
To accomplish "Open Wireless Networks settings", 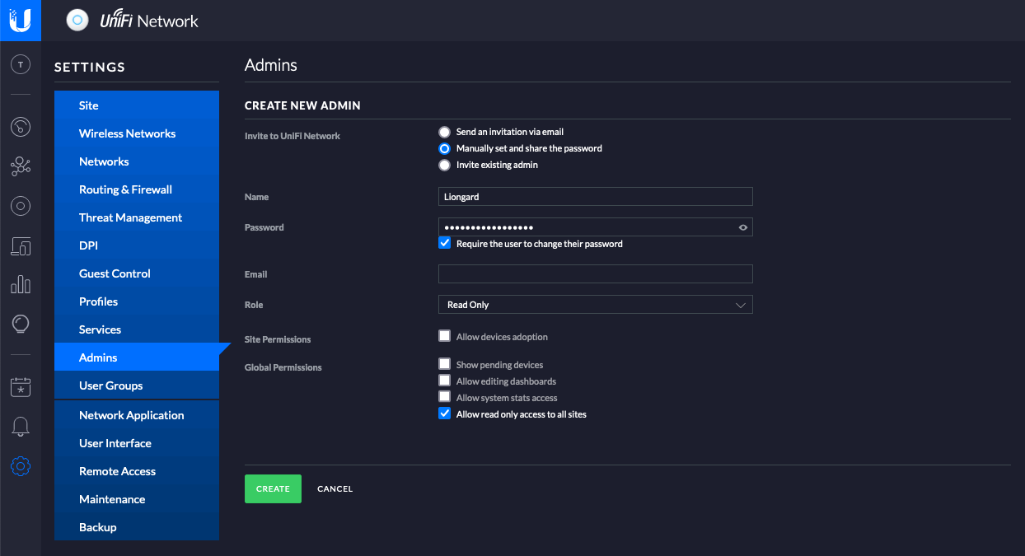I will [x=137, y=133].
